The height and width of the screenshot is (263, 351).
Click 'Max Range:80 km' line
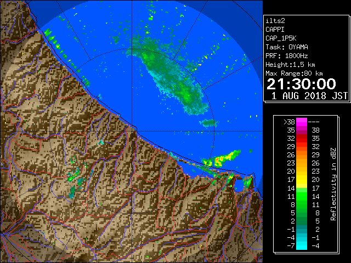coord(294,73)
